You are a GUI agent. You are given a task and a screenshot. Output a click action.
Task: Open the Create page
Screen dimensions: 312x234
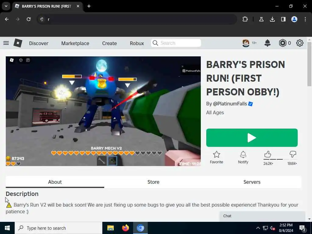[x=109, y=43]
